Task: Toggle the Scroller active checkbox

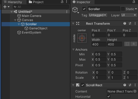Action: click(x=84, y=9)
